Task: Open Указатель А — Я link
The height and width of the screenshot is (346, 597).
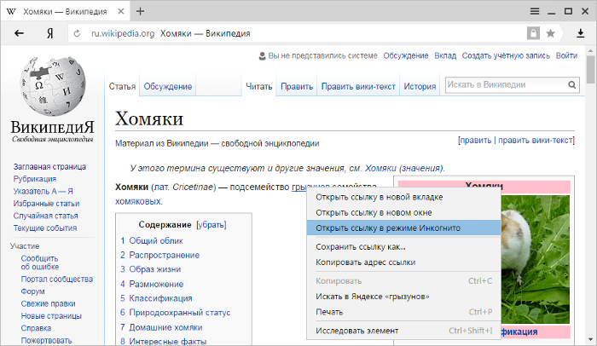Action: tap(43, 191)
